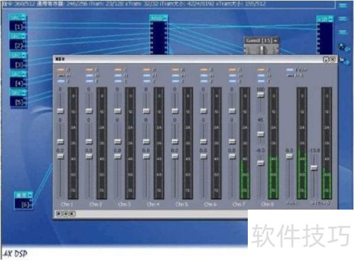The image size is (354, 262).
Task: Toggle the orange indicator on Chn 7
Action: 232,70
